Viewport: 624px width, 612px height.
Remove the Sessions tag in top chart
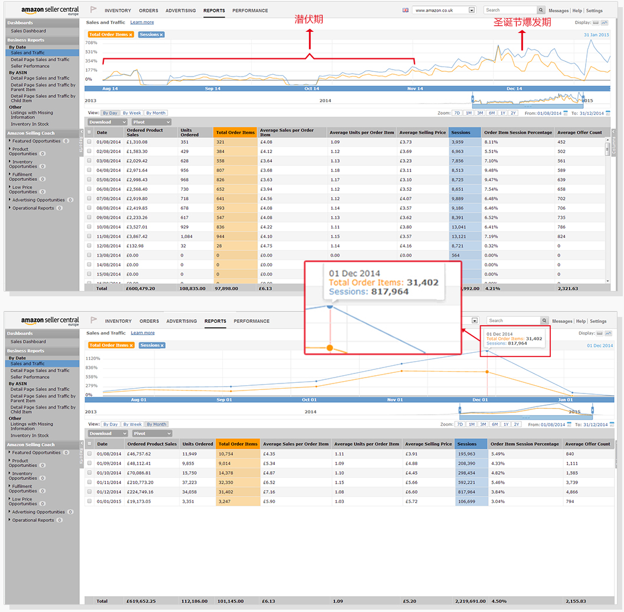(x=162, y=35)
